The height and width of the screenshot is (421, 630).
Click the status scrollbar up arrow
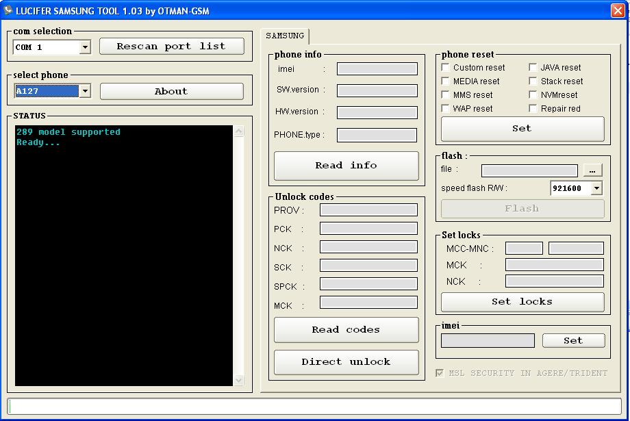click(x=238, y=131)
